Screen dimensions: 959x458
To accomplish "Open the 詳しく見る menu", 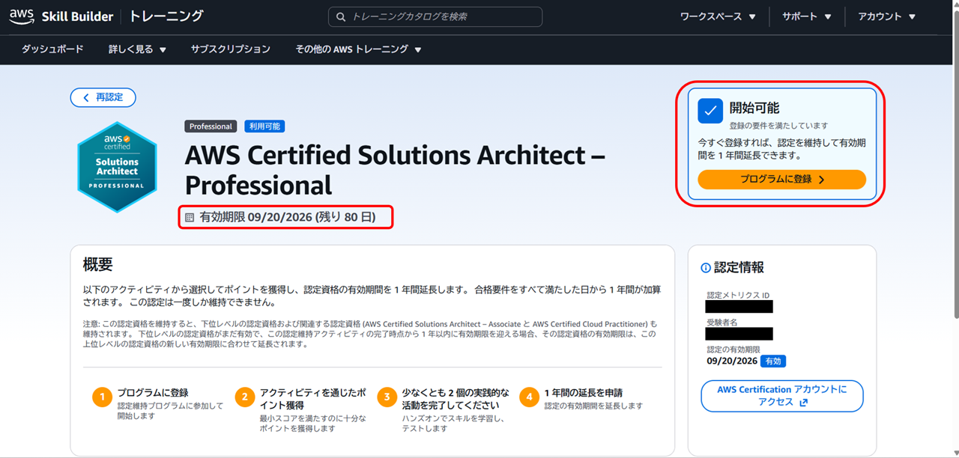I will pyautogui.click(x=137, y=49).
